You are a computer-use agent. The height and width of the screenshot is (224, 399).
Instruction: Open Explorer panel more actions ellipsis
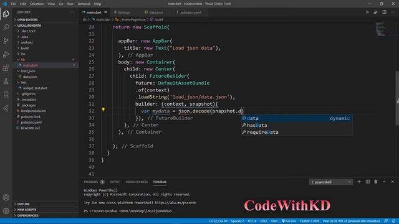(x=72, y=12)
